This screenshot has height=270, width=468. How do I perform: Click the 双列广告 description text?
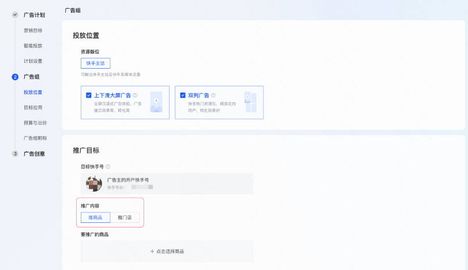tap(212, 107)
